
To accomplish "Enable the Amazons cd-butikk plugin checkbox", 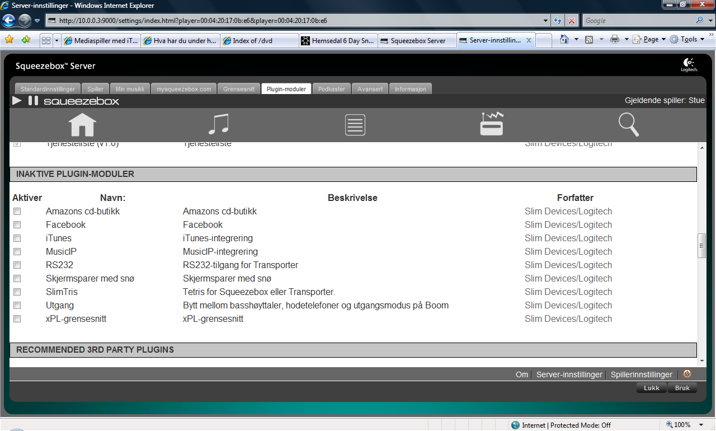I will pyautogui.click(x=17, y=212).
